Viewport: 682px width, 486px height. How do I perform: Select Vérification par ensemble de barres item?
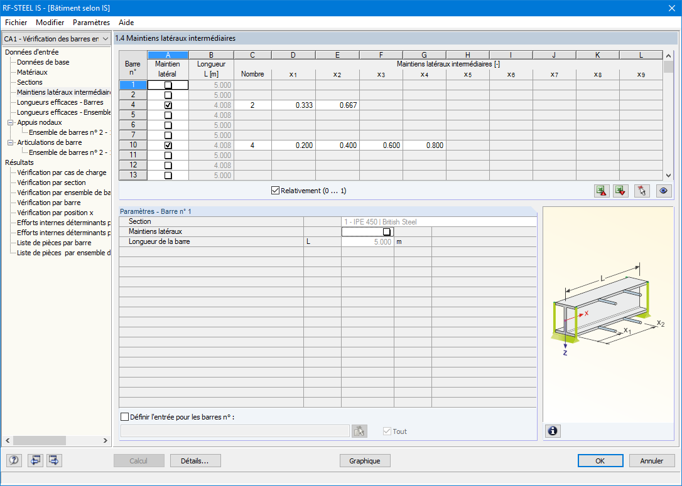coord(63,193)
